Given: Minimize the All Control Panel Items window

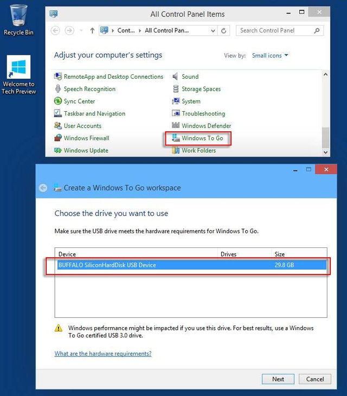Looking at the screenshot, I should (288, 12).
